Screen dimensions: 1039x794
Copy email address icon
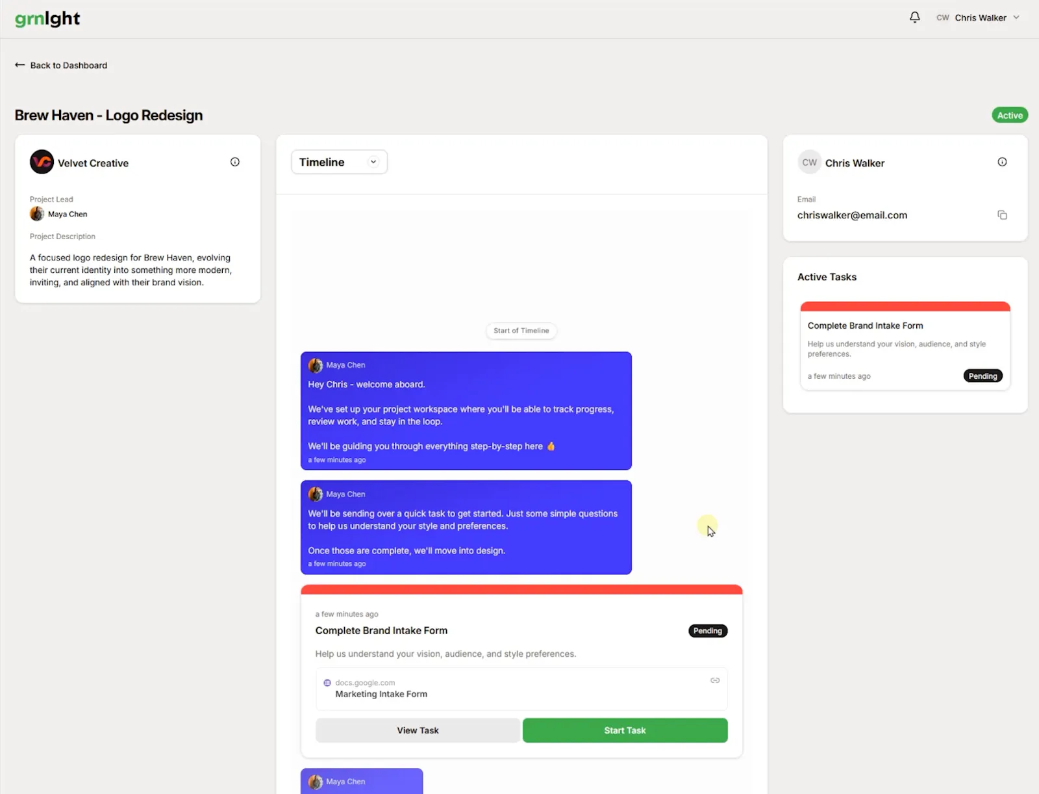[1002, 215]
